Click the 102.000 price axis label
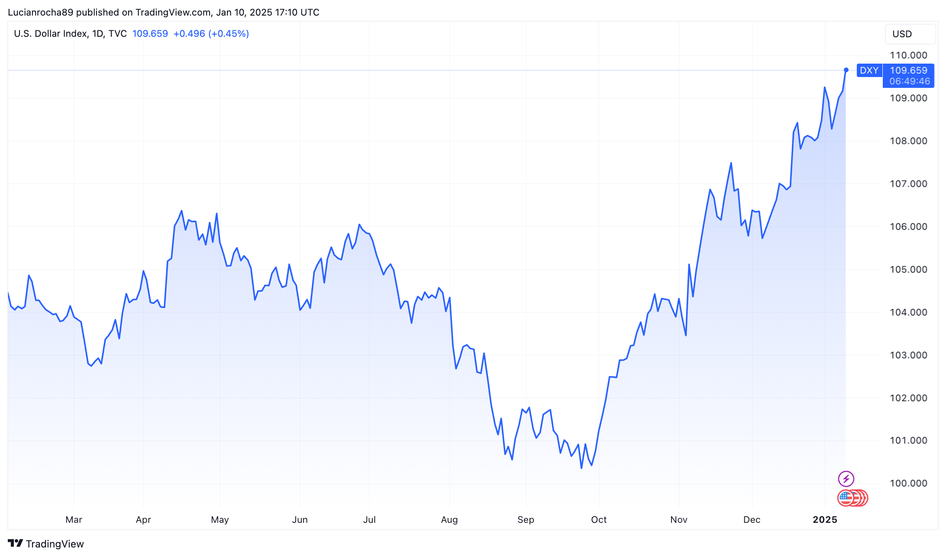 [x=908, y=398]
